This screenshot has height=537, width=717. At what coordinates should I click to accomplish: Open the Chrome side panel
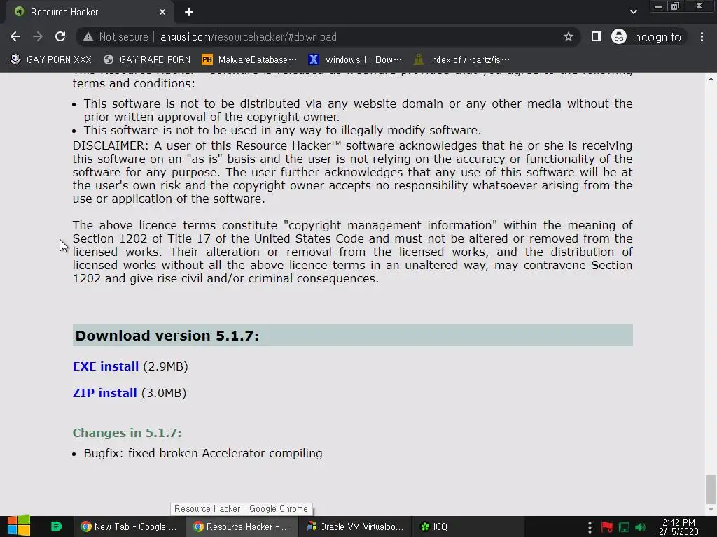[596, 36]
